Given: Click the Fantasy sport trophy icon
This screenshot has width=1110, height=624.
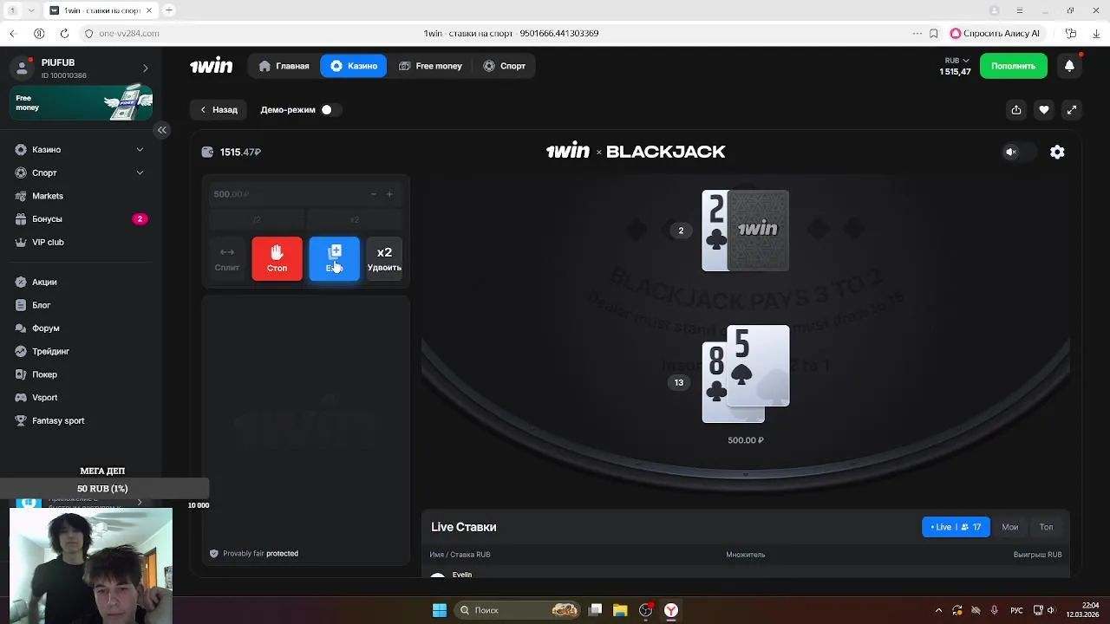Looking at the screenshot, I should click(x=21, y=420).
